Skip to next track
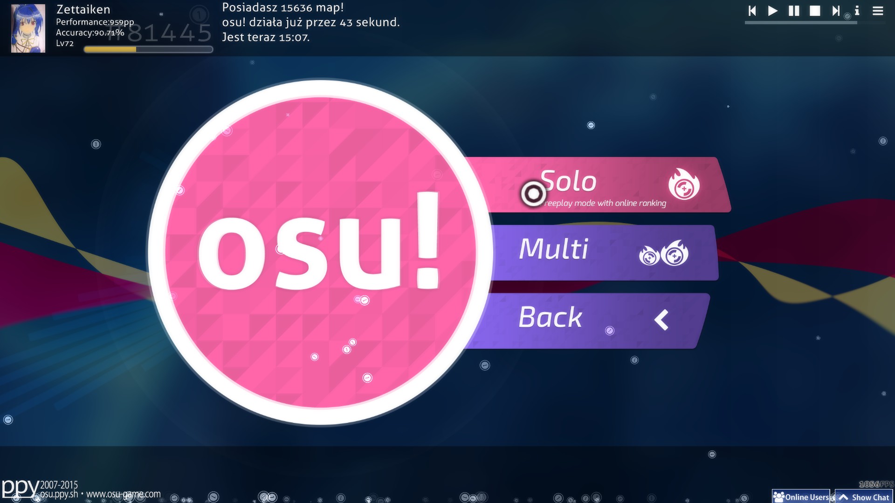This screenshot has height=503, width=895. coord(836,11)
